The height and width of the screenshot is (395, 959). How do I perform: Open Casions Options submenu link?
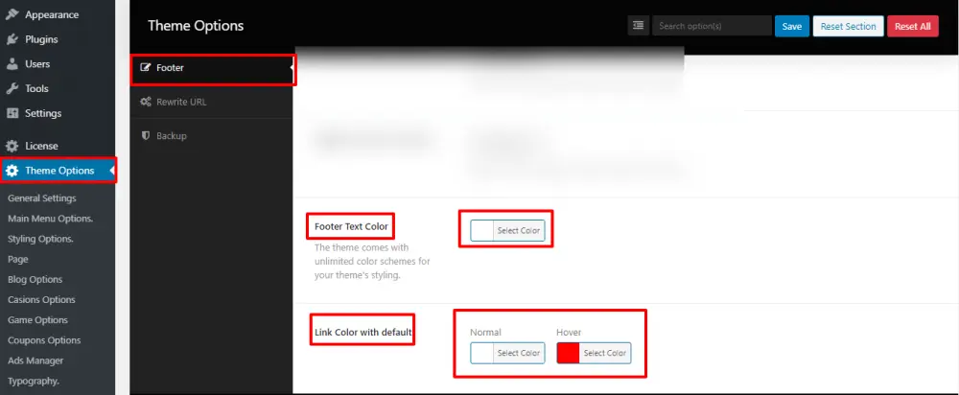41,300
